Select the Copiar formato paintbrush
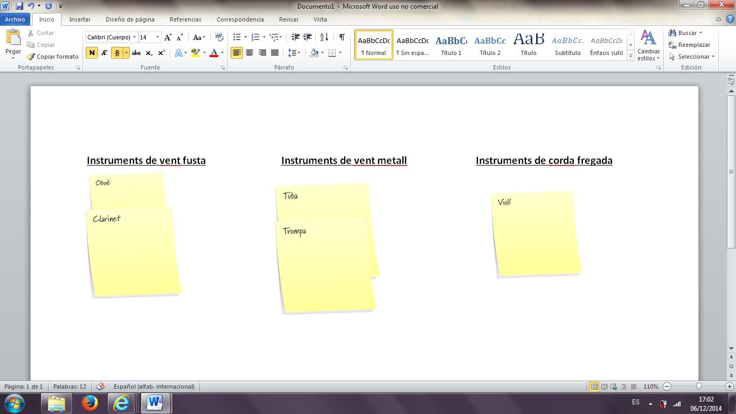 point(53,57)
